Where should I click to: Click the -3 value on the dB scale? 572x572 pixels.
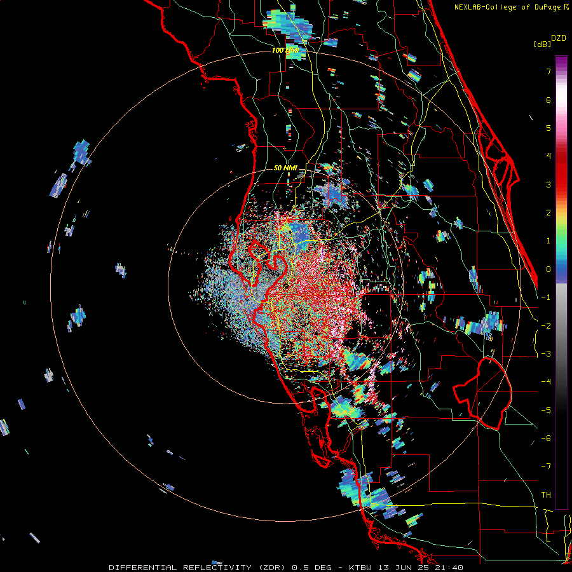click(x=546, y=354)
